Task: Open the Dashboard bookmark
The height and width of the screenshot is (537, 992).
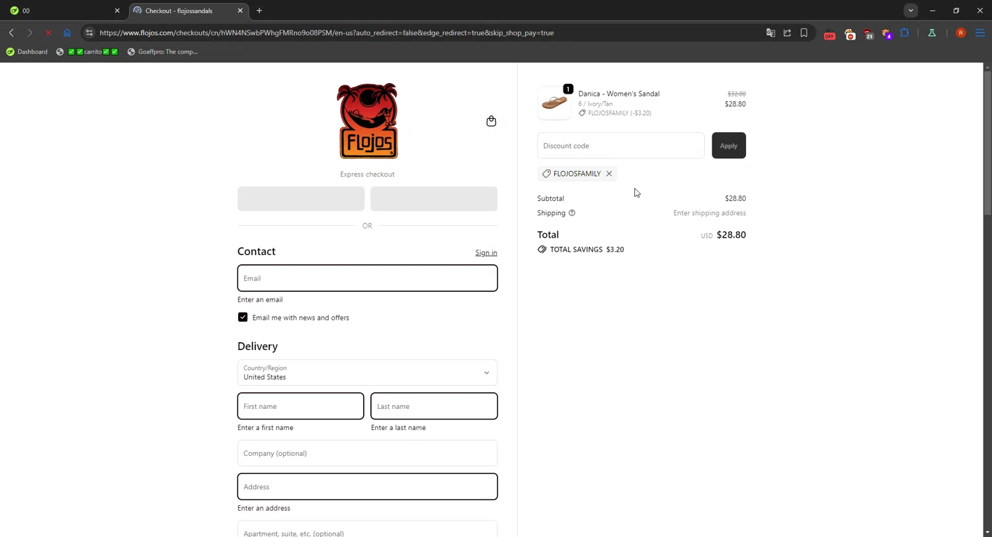Action: 27,52
